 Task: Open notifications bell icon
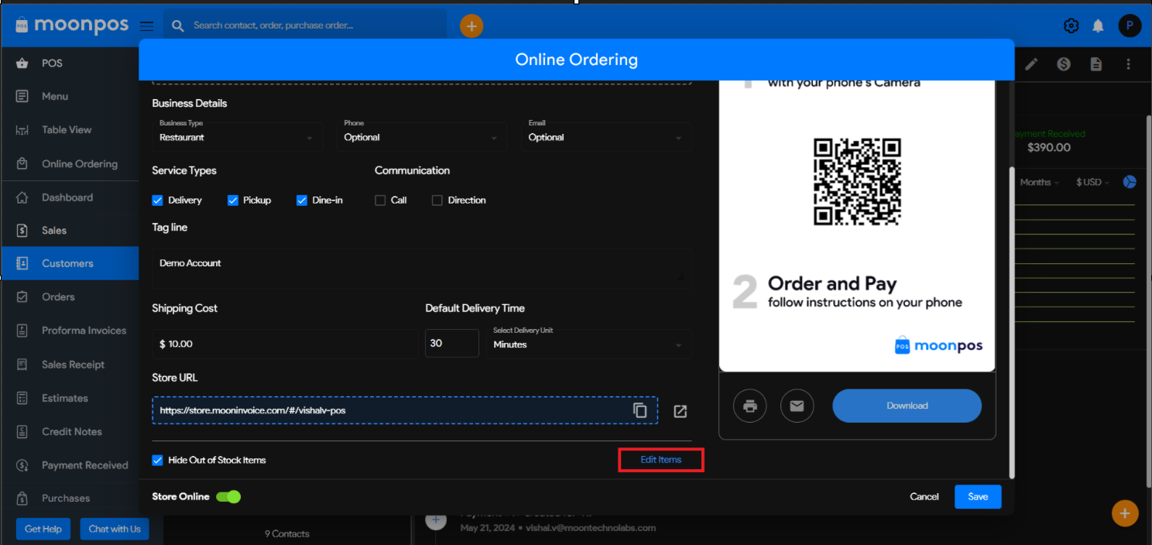[x=1098, y=26]
